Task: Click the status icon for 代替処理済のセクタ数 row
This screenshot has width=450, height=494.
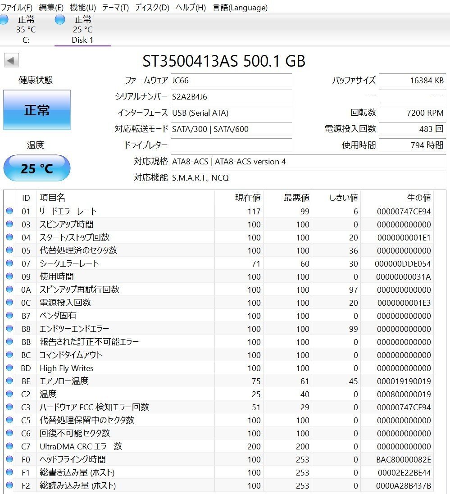Action: click(9, 250)
